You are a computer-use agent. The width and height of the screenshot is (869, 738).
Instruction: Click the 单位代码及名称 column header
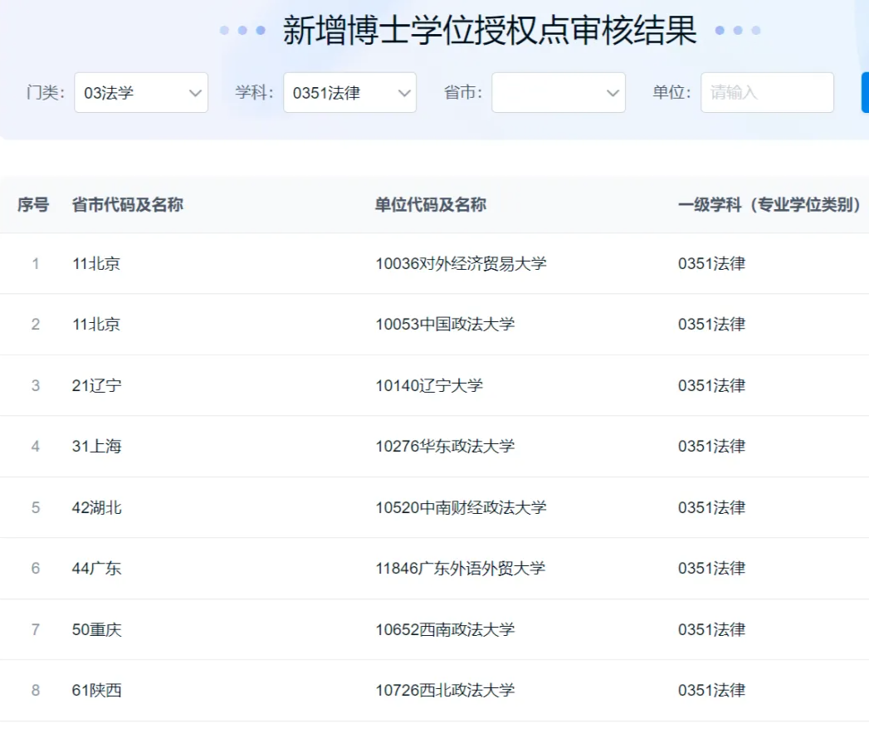[431, 204]
